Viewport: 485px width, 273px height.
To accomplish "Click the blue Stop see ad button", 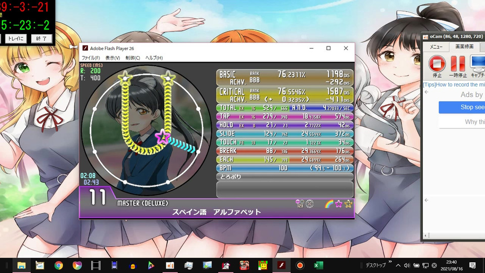I will click(462, 107).
